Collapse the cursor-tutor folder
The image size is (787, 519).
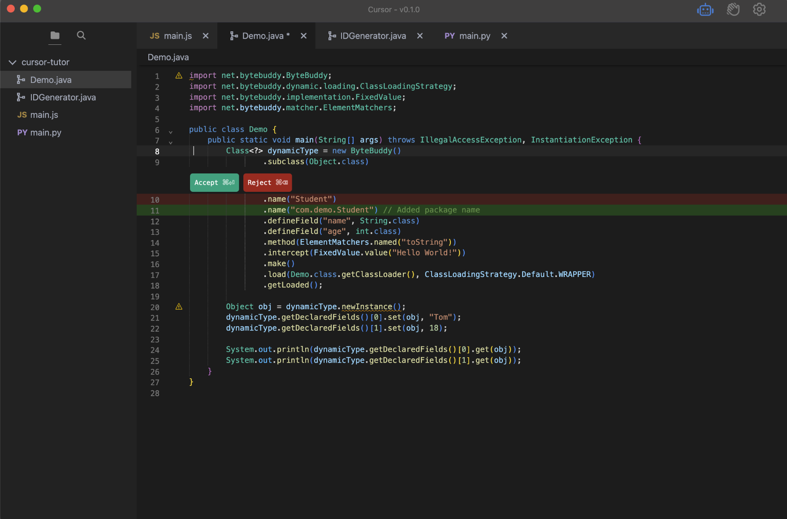[x=13, y=62]
